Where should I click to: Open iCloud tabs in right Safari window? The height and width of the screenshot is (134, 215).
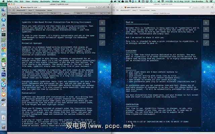203,7
